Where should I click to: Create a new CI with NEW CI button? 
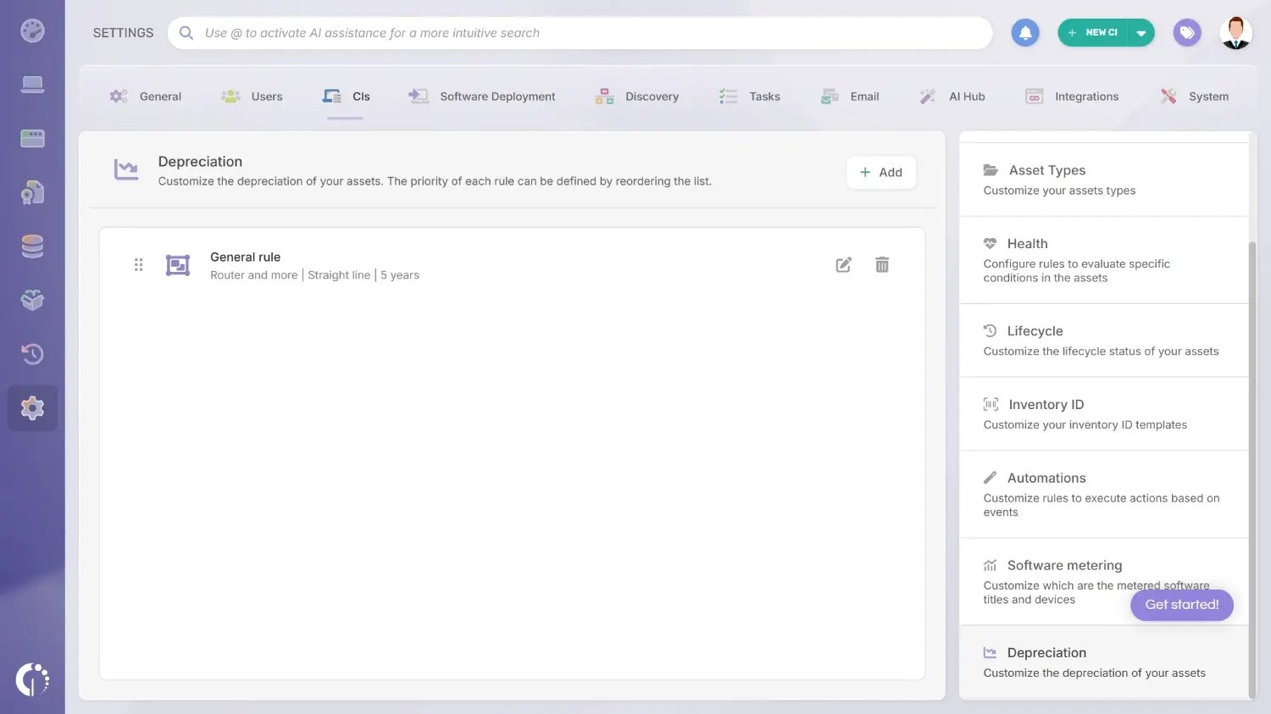click(1093, 33)
